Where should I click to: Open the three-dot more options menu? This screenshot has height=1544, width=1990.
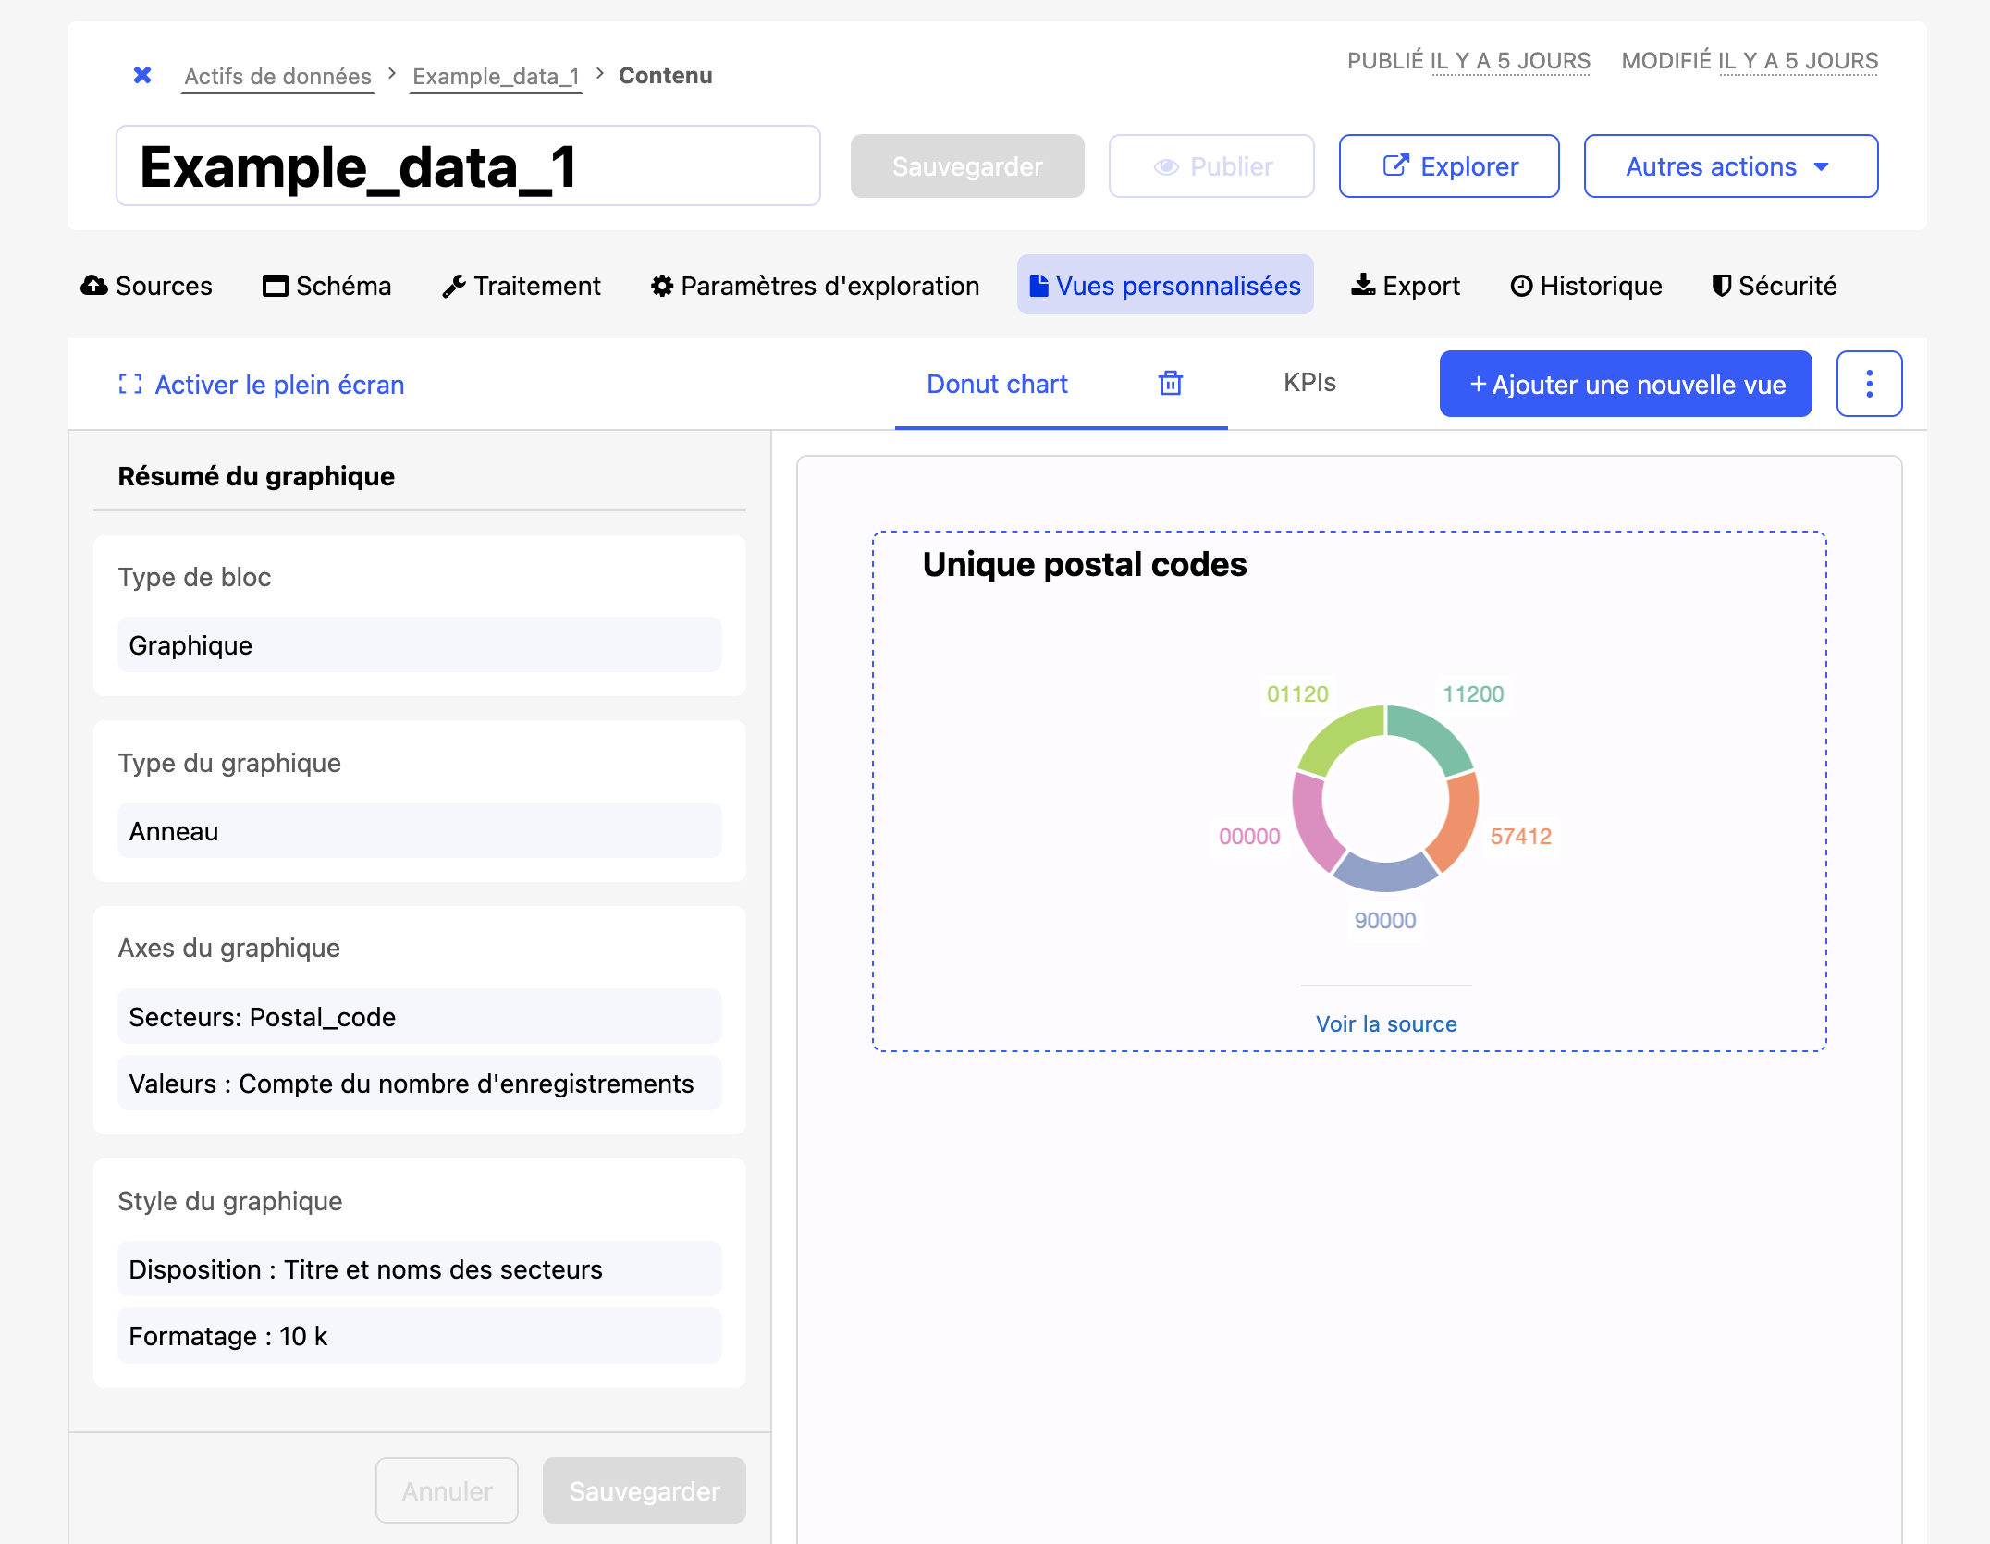1869,384
